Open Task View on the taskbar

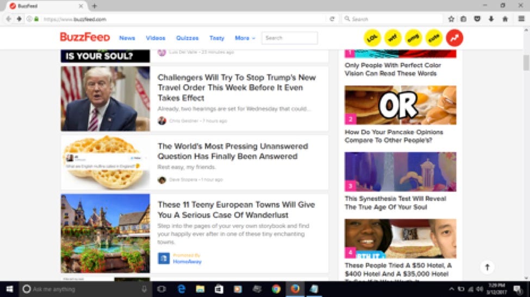point(161,289)
